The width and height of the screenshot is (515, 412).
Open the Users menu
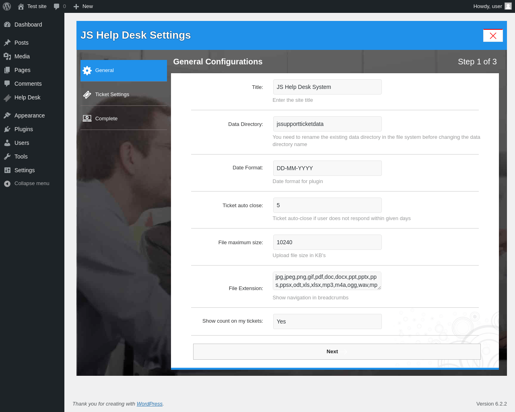(x=32, y=143)
